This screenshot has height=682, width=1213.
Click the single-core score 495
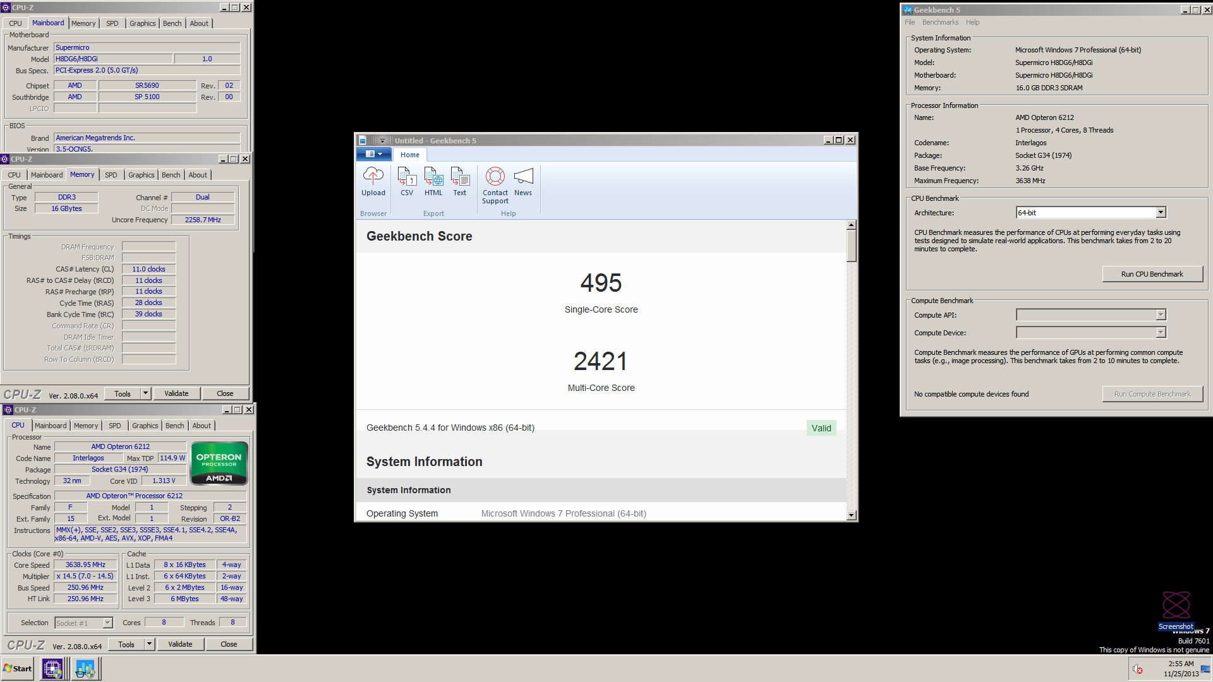click(x=601, y=283)
